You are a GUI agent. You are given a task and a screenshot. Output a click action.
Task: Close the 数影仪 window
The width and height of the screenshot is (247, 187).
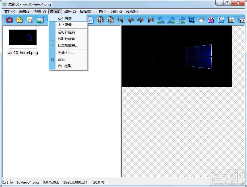click(238, 3)
